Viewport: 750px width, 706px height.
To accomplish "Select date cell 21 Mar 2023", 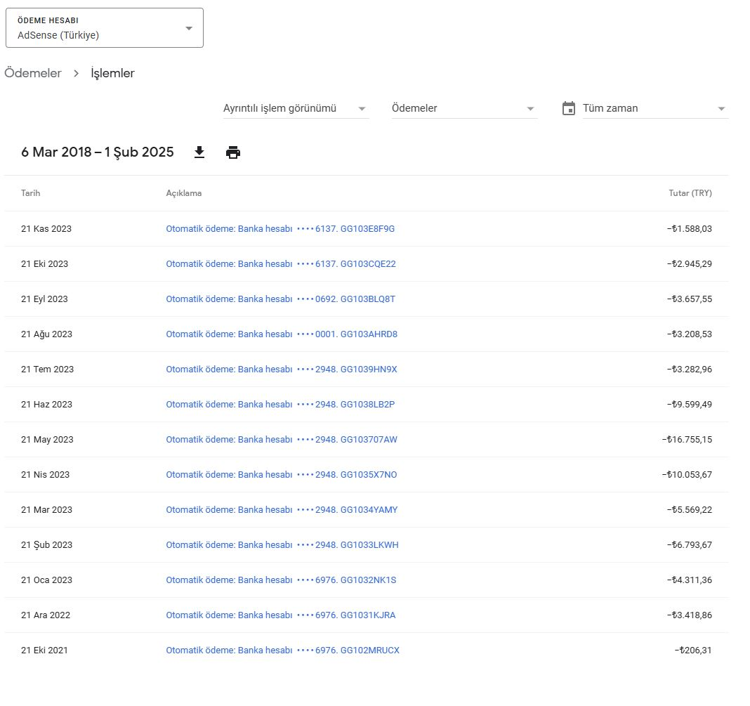I will (x=46, y=510).
